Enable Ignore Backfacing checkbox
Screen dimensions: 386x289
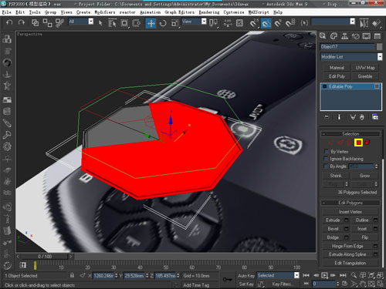327,159
